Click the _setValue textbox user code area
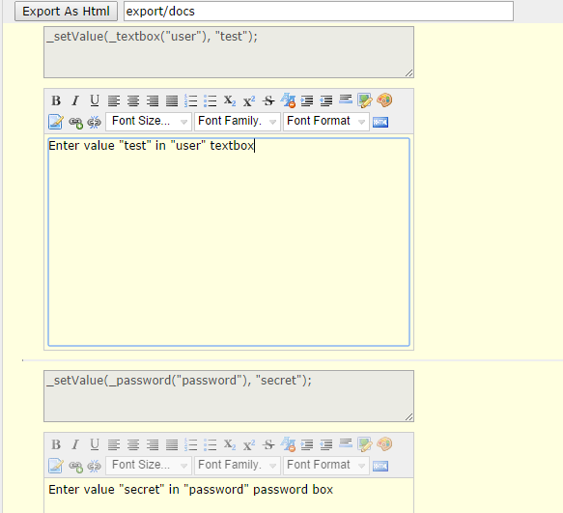The image size is (563, 513). [229, 52]
